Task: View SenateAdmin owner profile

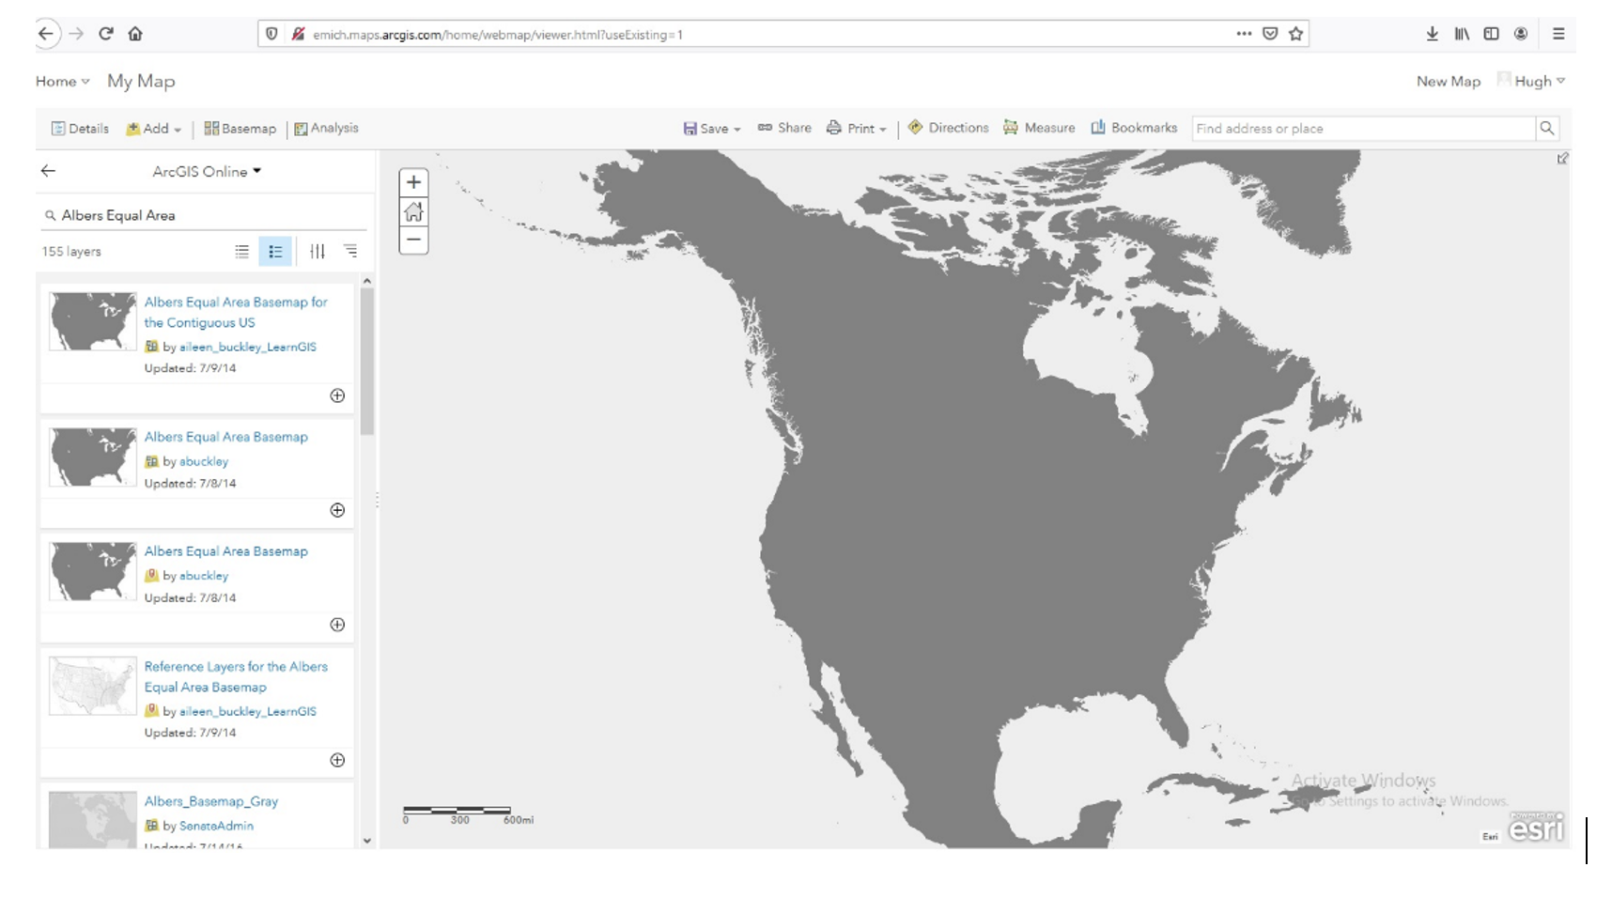Action: (216, 826)
